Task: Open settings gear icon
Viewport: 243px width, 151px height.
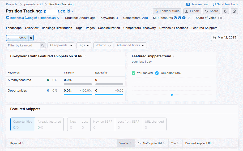Action: coord(234,11)
